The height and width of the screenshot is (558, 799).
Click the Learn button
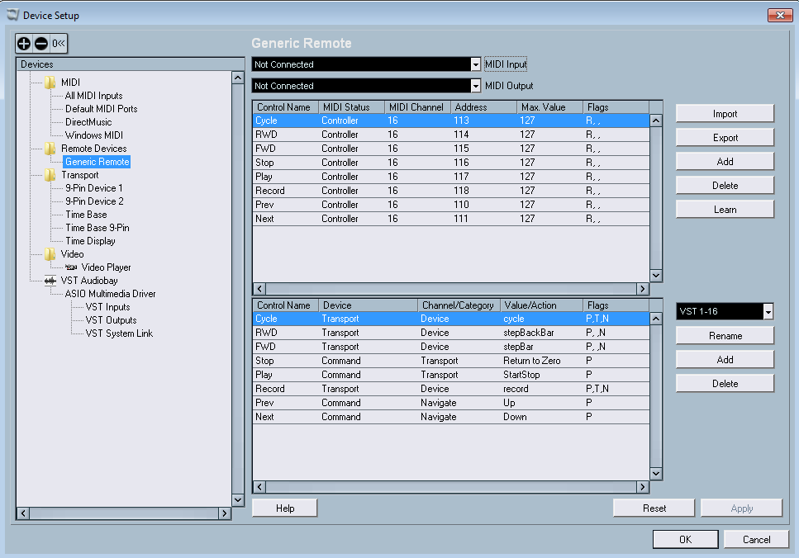click(725, 210)
